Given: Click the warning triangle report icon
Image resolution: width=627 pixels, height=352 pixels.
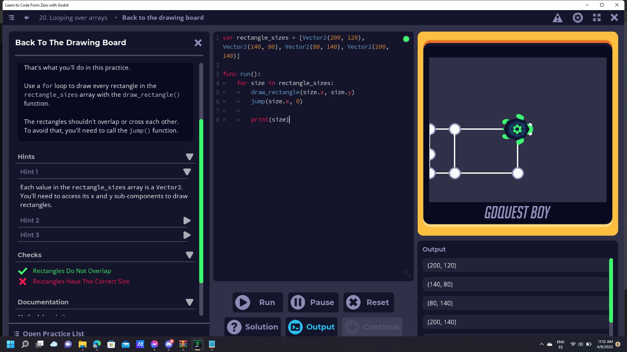Looking at the screenshot, I should coord(557,18).
